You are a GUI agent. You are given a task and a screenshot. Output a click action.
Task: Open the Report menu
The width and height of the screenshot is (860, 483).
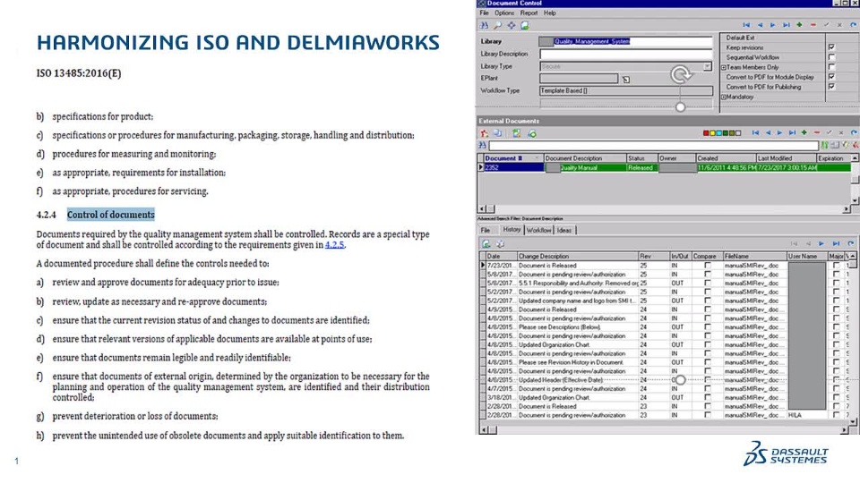(x=529, y=13)
